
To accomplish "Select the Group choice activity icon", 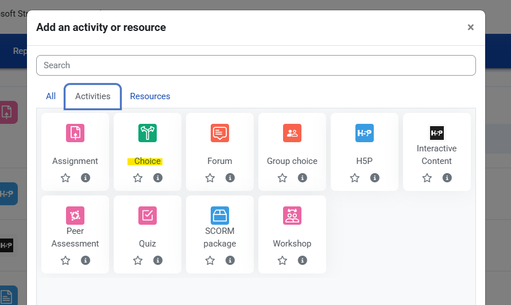I will [292, 133].
